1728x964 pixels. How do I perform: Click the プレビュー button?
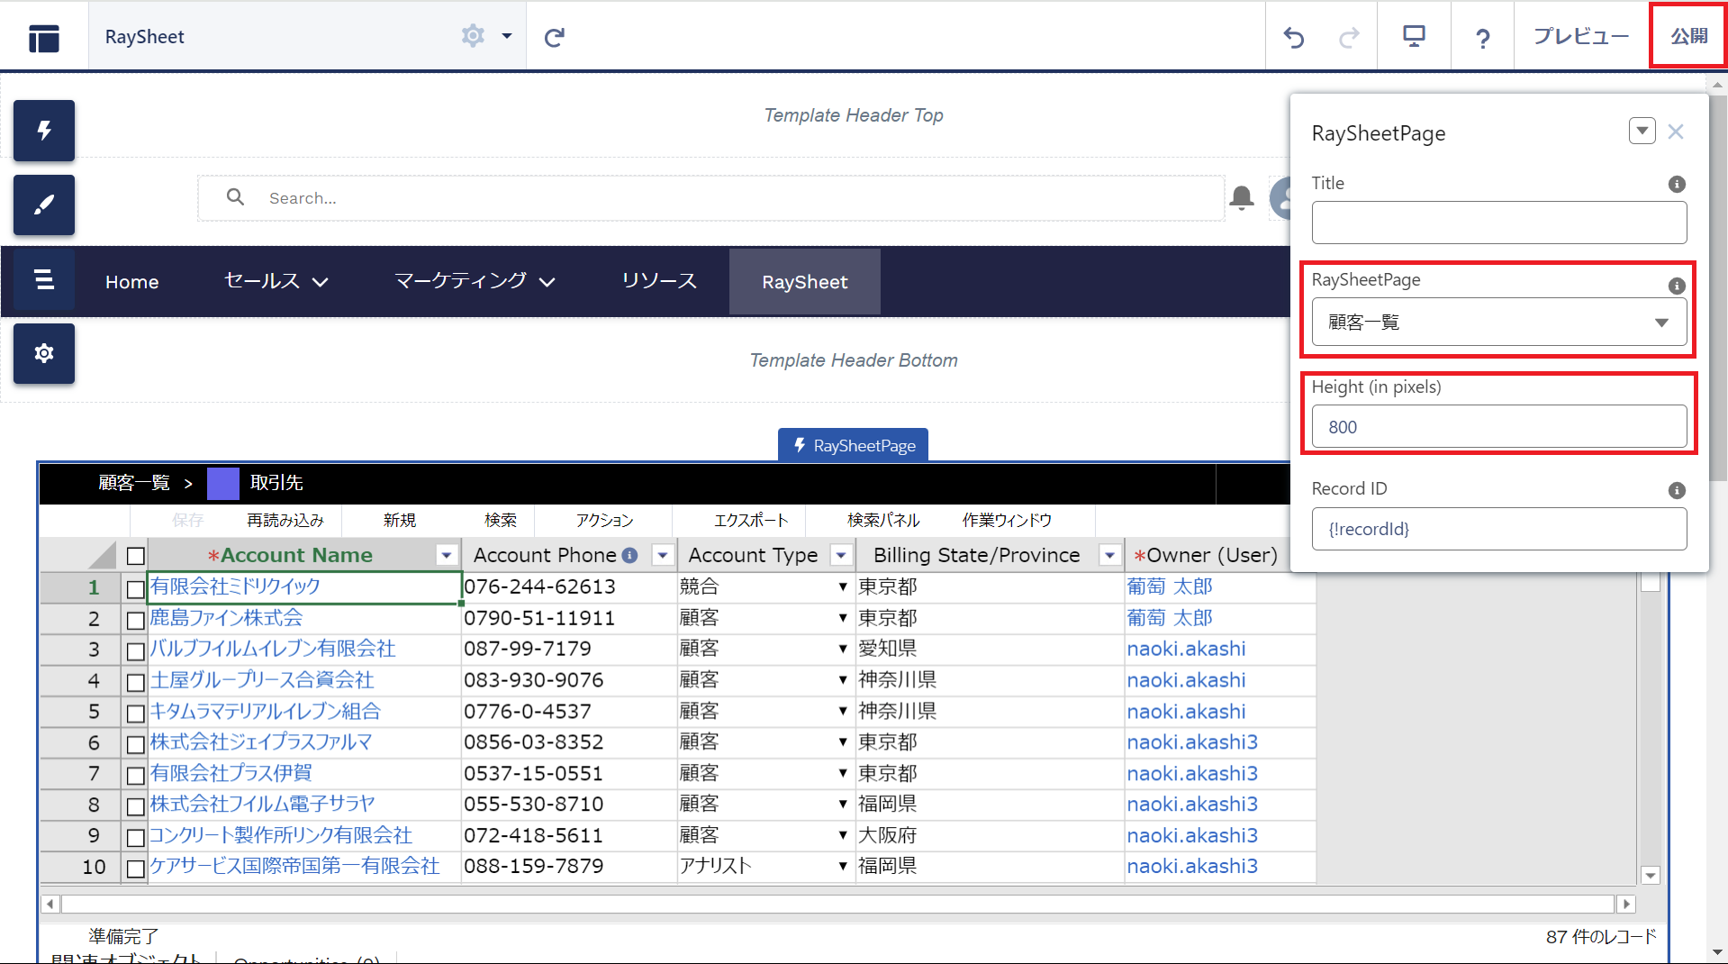pos(1581,36)
